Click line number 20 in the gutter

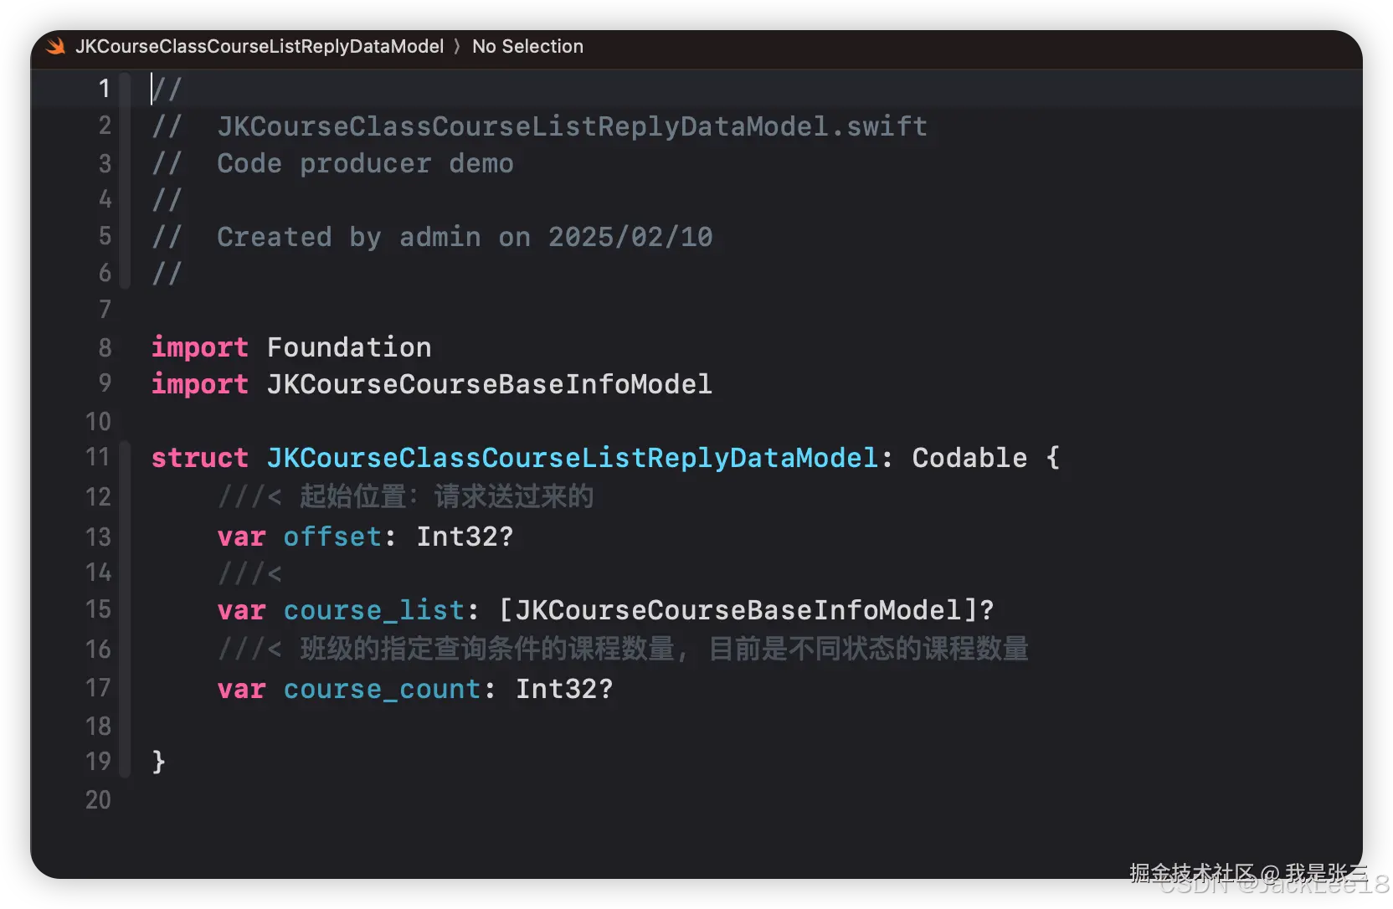(x=98, y=800)
